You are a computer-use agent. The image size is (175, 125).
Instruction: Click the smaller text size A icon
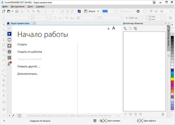tap(109, 29)
